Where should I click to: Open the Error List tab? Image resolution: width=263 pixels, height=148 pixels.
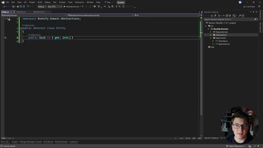(5, 142)
